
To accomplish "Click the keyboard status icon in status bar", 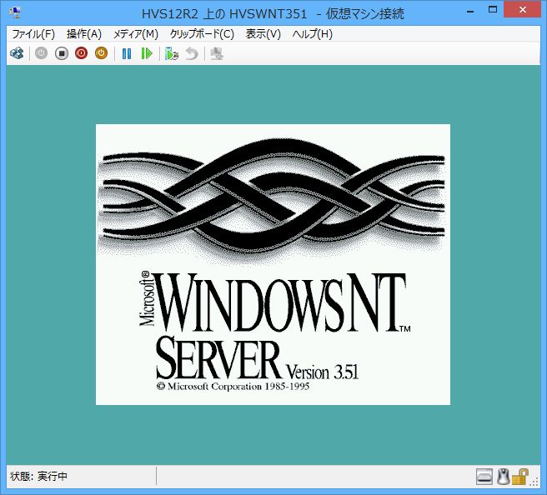I will [484, 477].
